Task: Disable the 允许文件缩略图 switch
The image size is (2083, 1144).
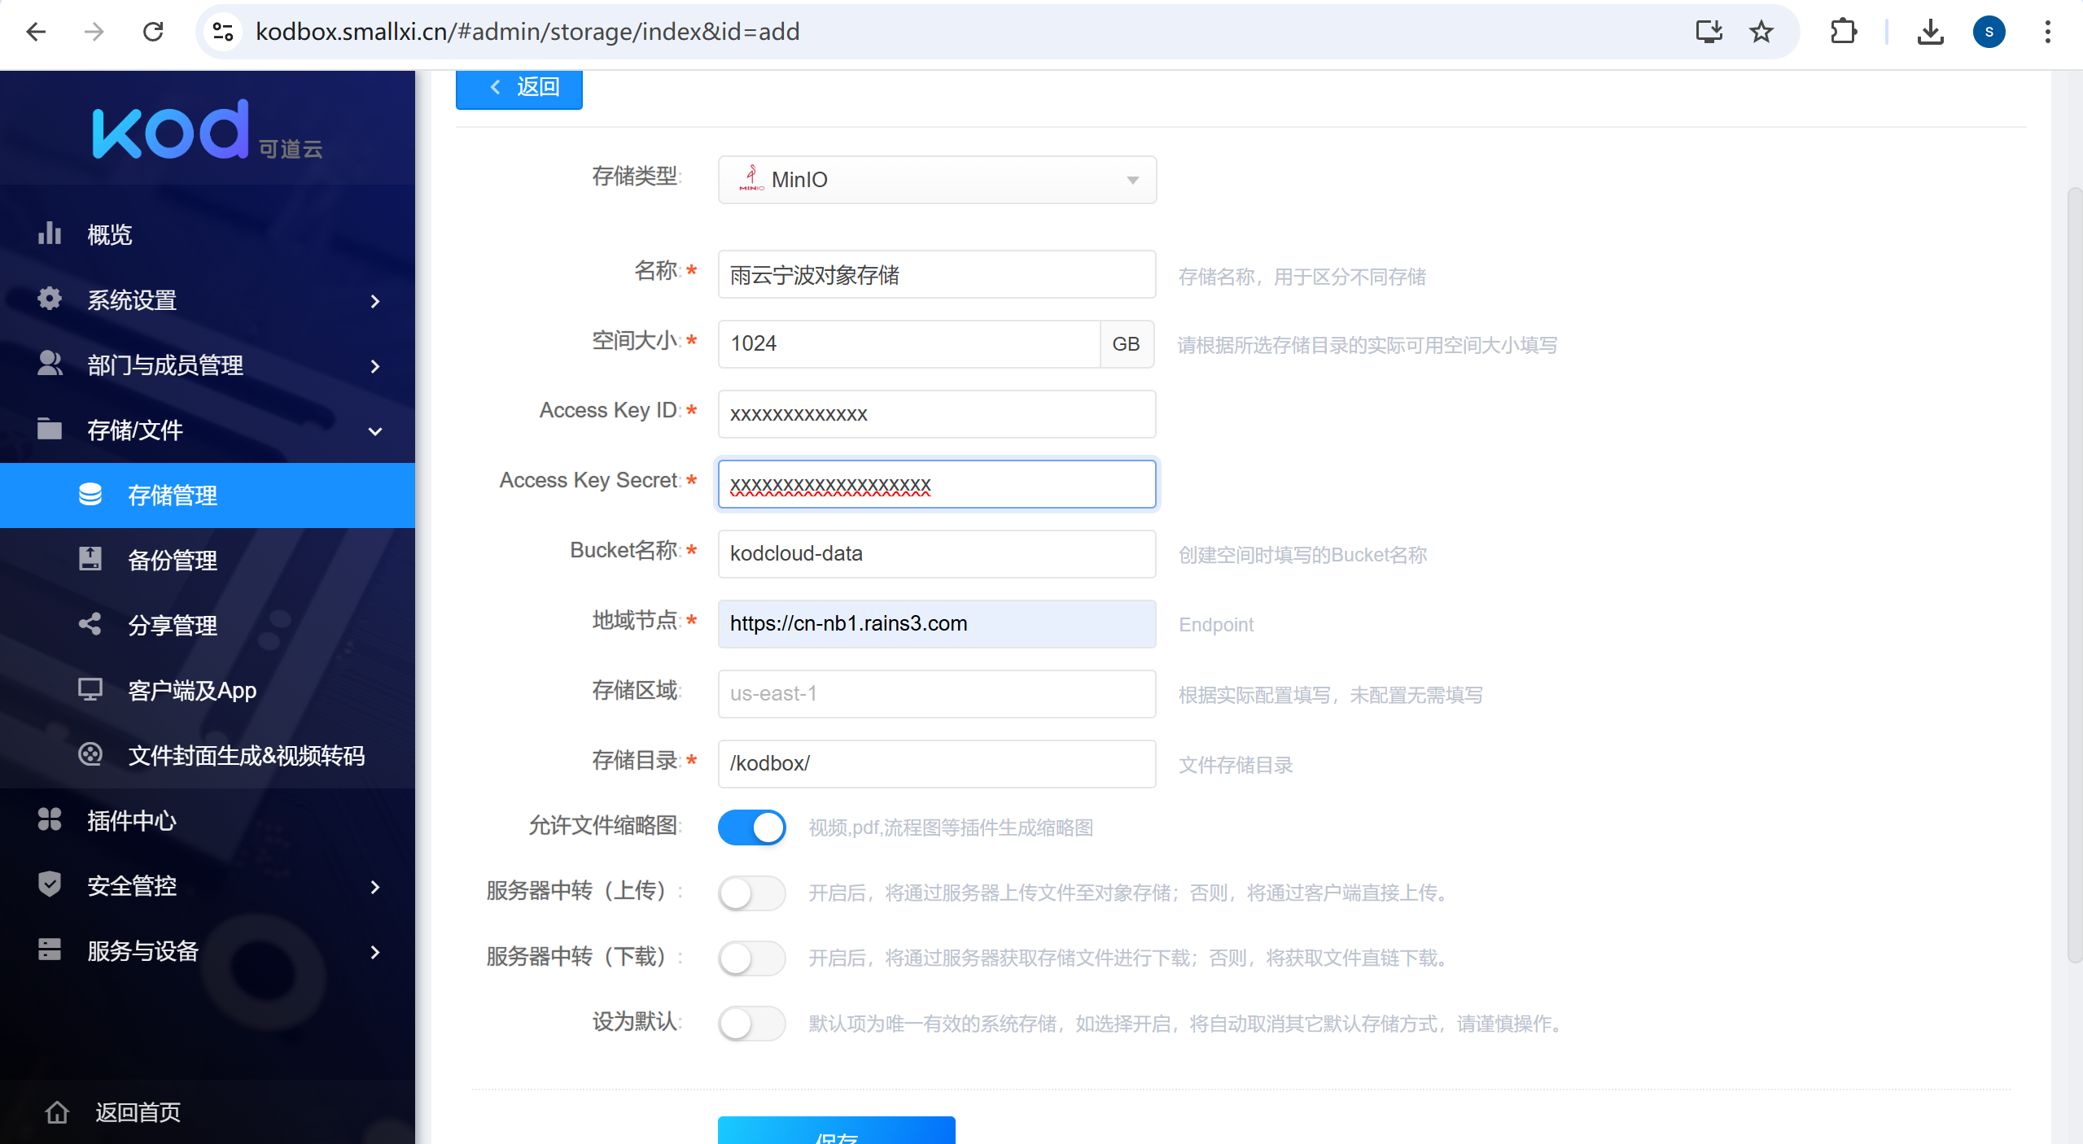Action: (752, 827)
